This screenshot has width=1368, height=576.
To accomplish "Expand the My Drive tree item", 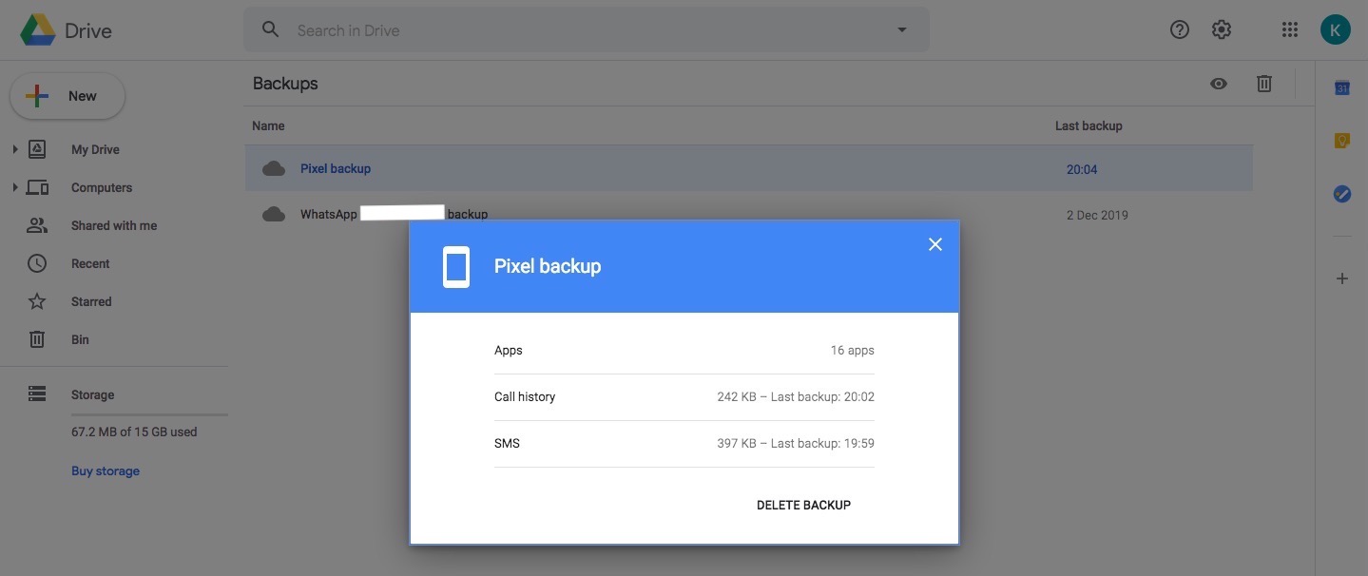I will 14,148.
